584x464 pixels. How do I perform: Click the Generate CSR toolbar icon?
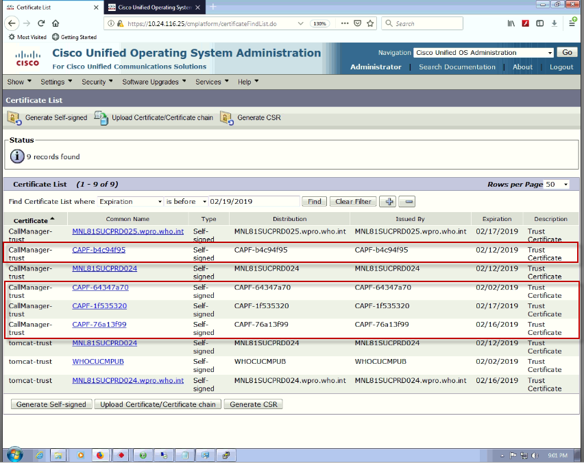click(x=226, y=118)
